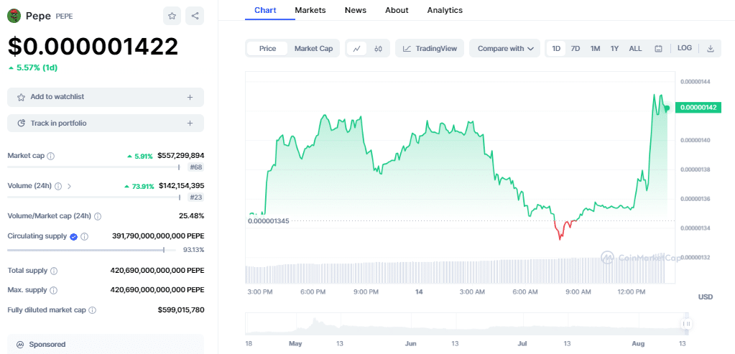Click the Add to watchlist button
This screenshot has width=735, height=354.
coord(106,98)
